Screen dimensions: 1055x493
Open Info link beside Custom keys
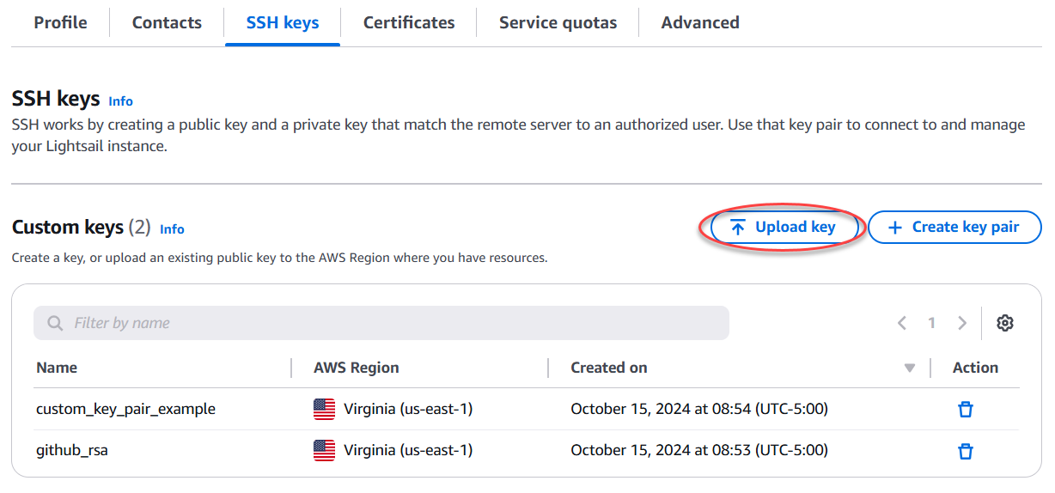172,229
